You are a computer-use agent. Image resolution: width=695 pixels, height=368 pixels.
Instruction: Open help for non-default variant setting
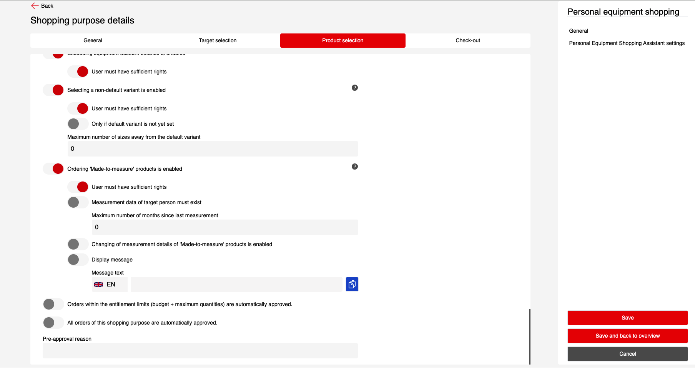pyautogui.click(x=354, y=88)
